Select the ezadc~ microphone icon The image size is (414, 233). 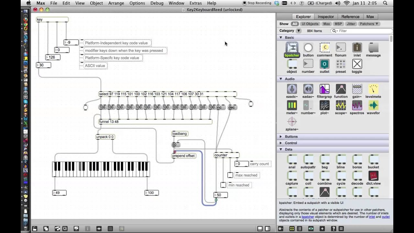(292, 89)
